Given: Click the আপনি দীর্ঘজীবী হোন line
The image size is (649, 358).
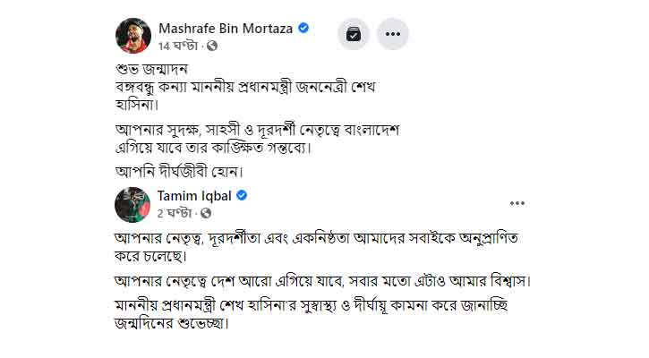Looking at the screenshot, I should click(x=179, y=171).
